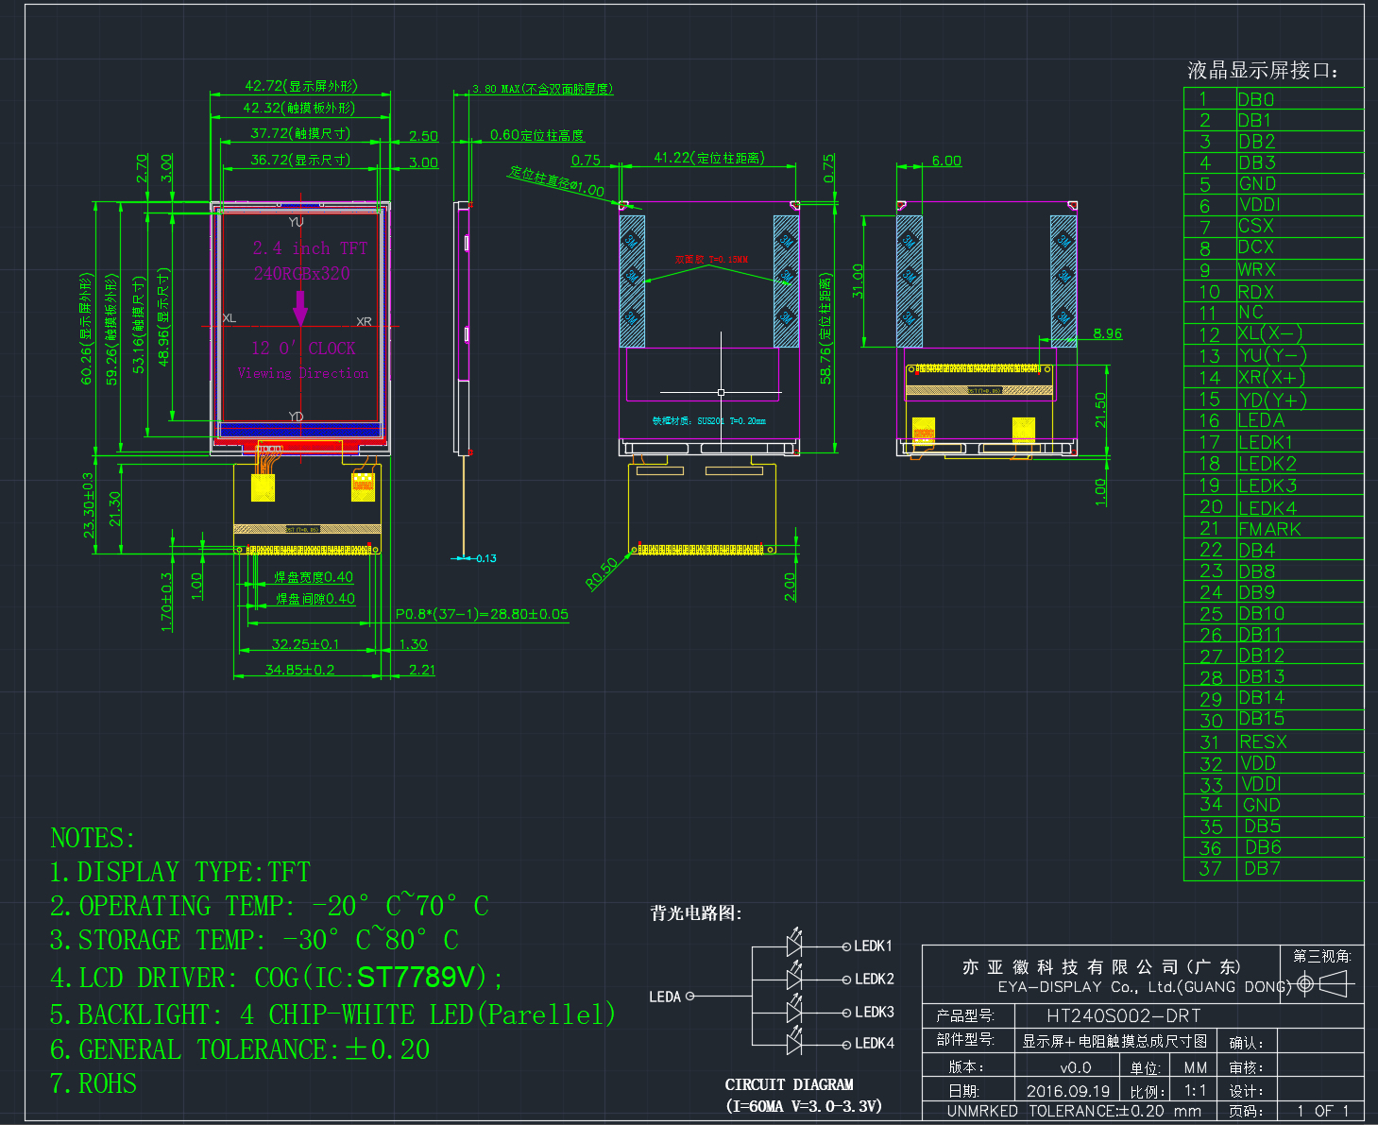This screenshot has width=1378, height=1125.
Task: Click the 32.25±0.1 dimension
Action: 305,644
